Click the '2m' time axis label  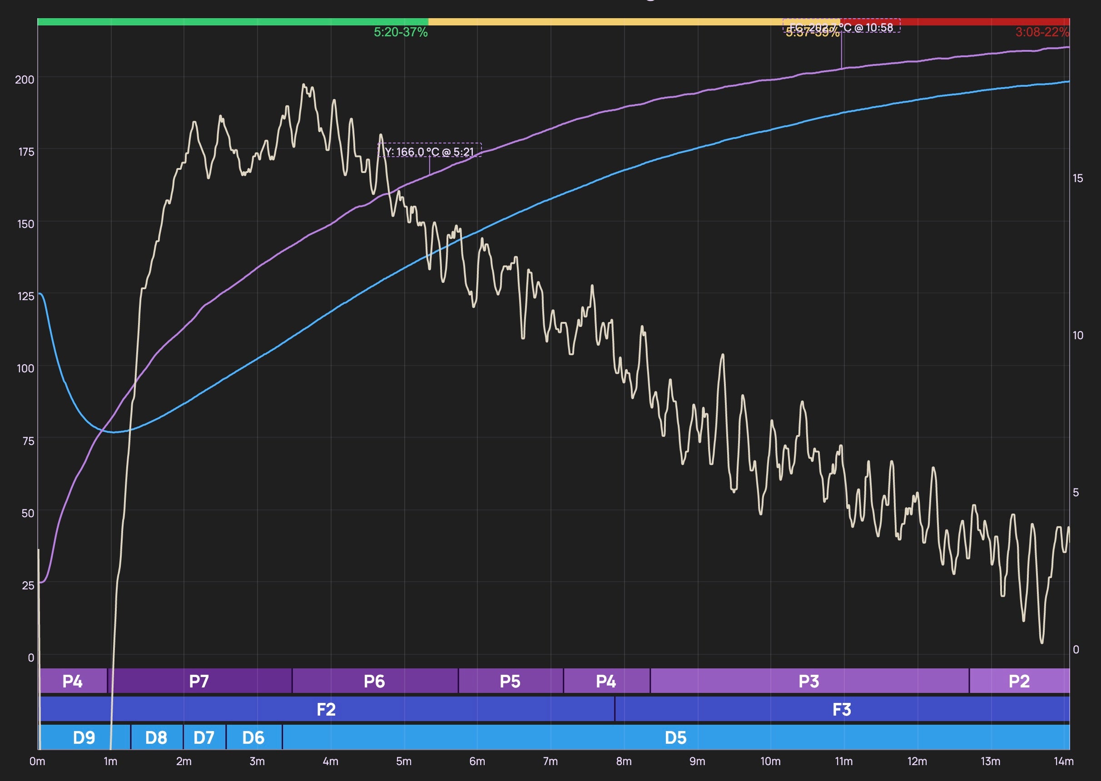point(184,761)
